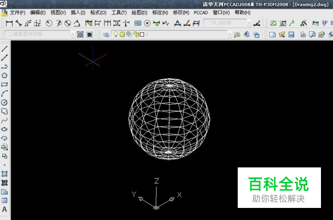This screenshot has height=220, width=333.
Task: Click the Tolerance tool icon
Action: point(138,23)
